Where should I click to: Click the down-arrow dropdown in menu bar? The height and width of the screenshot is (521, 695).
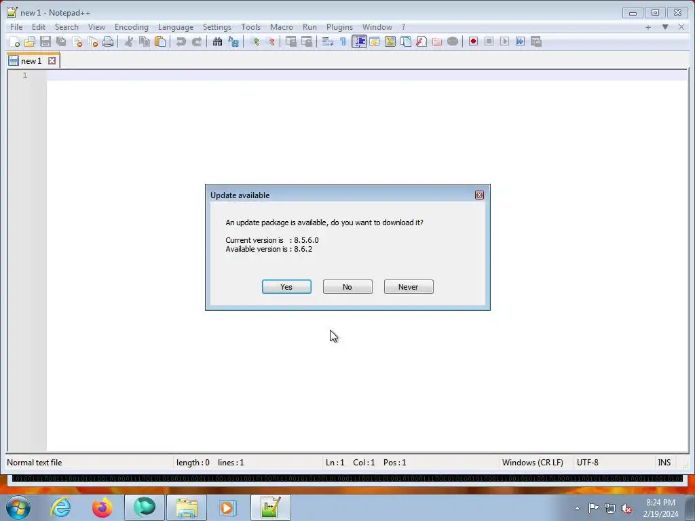pos(665,27)
